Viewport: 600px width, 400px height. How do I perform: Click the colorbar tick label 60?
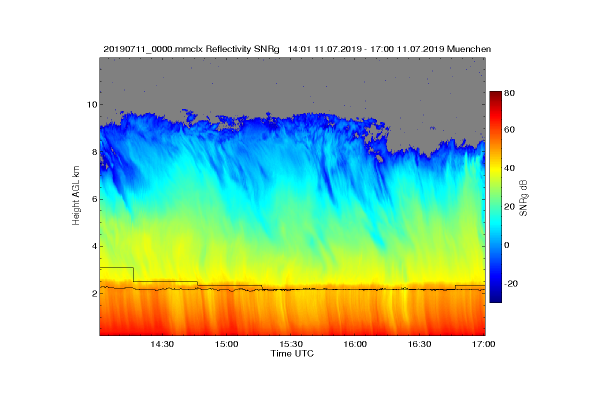(510, 130)
